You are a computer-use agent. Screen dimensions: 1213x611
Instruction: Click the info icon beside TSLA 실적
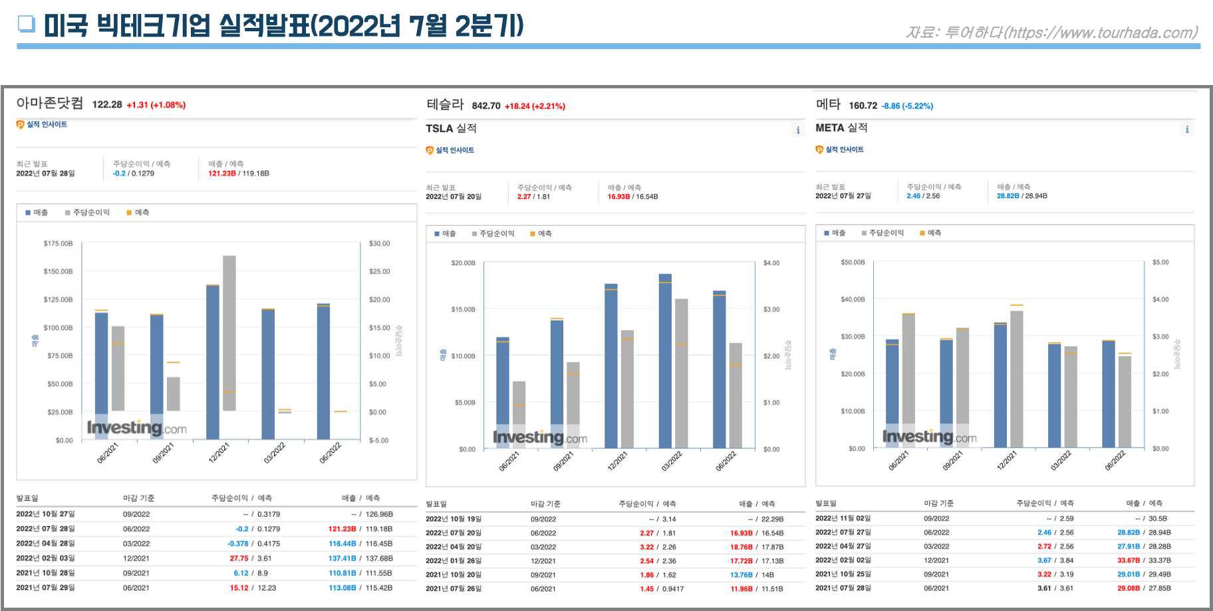pyautogui.click(x=798, y=130)
